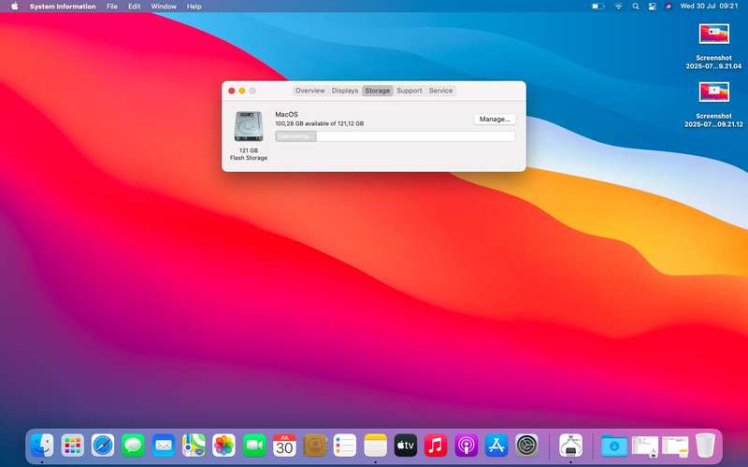Select the Storage tab
Screen dimensions: 748x467
coord(378,91)
